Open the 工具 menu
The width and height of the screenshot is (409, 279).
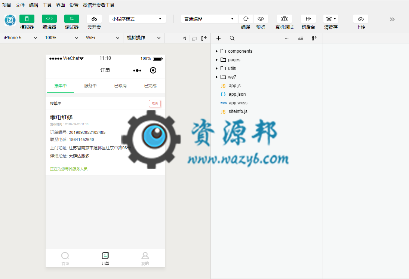click(47, 5)
